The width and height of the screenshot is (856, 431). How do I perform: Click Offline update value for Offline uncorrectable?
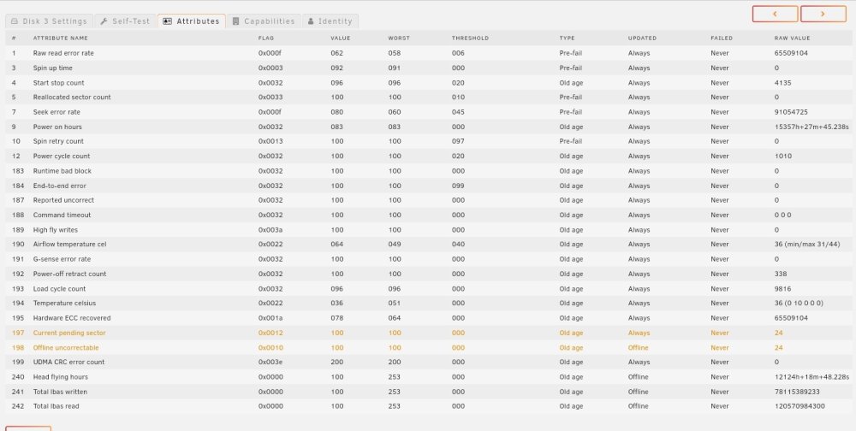[639, 347]
